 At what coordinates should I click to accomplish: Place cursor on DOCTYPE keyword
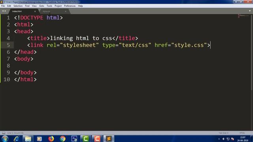32,18
